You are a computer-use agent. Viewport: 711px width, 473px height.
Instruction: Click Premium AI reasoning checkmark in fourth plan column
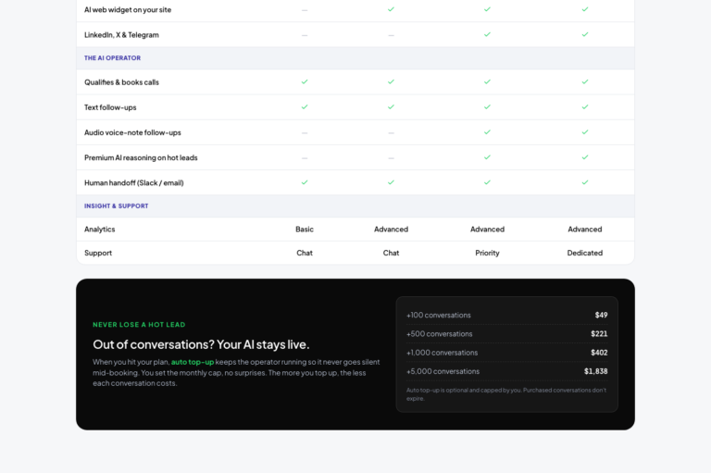(585, 157)
